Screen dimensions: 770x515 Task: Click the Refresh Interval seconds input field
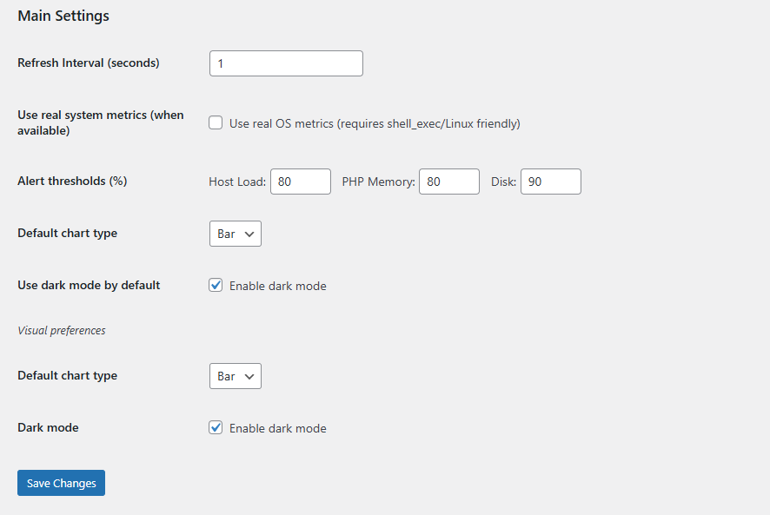(x=286, y=63)
